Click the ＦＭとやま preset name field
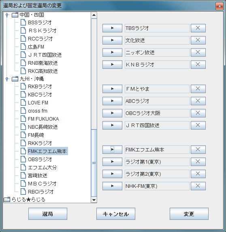The image size is (226, 232). (157, 89)
